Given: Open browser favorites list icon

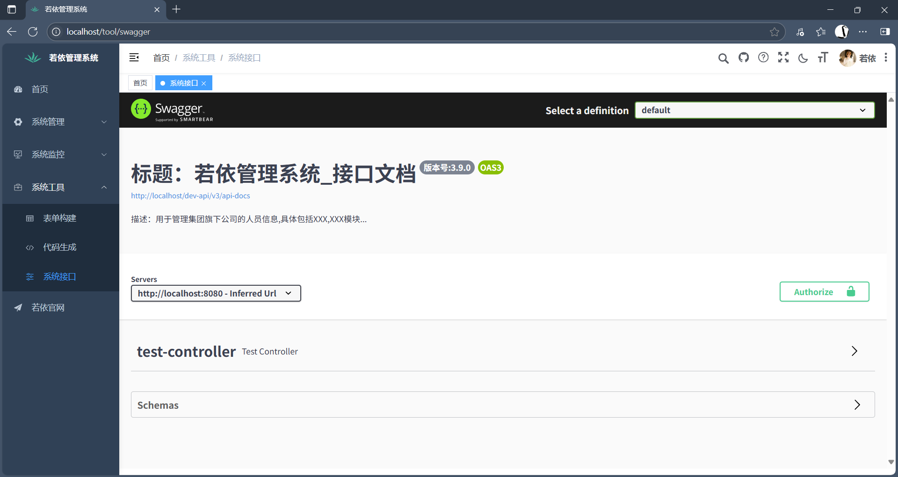Looking at the screenshot, I should coord(821,32).
